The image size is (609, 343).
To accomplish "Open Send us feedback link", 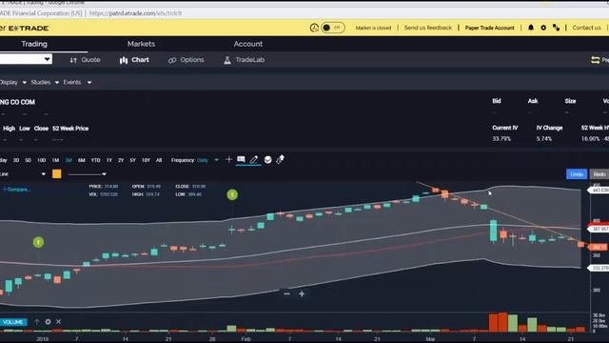I will pyautogui.click(x=427, y=28).
